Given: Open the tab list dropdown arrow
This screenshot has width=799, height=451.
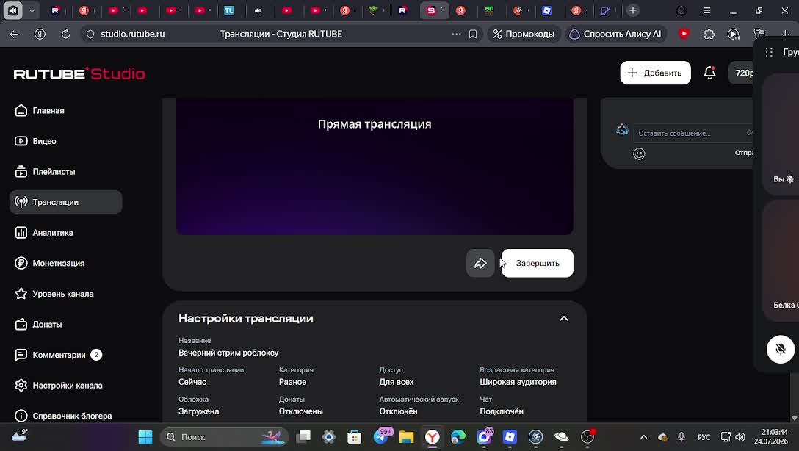Looking at the screenshot, I should (x=32, y=10).
